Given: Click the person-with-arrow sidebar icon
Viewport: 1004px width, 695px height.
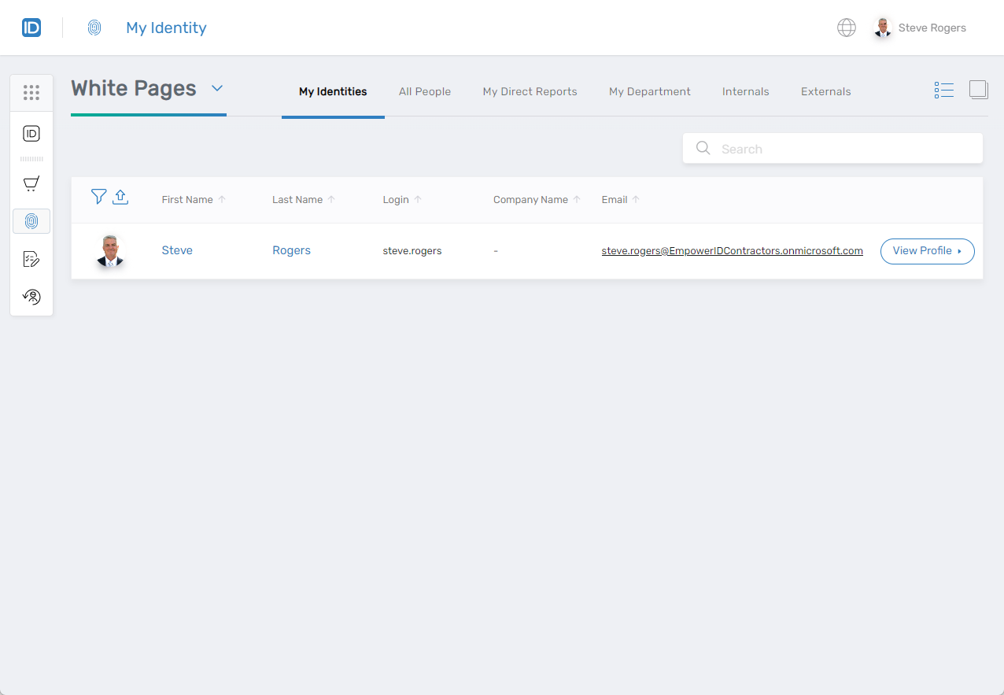Looking at the screenshot, I should click(31, 297).
